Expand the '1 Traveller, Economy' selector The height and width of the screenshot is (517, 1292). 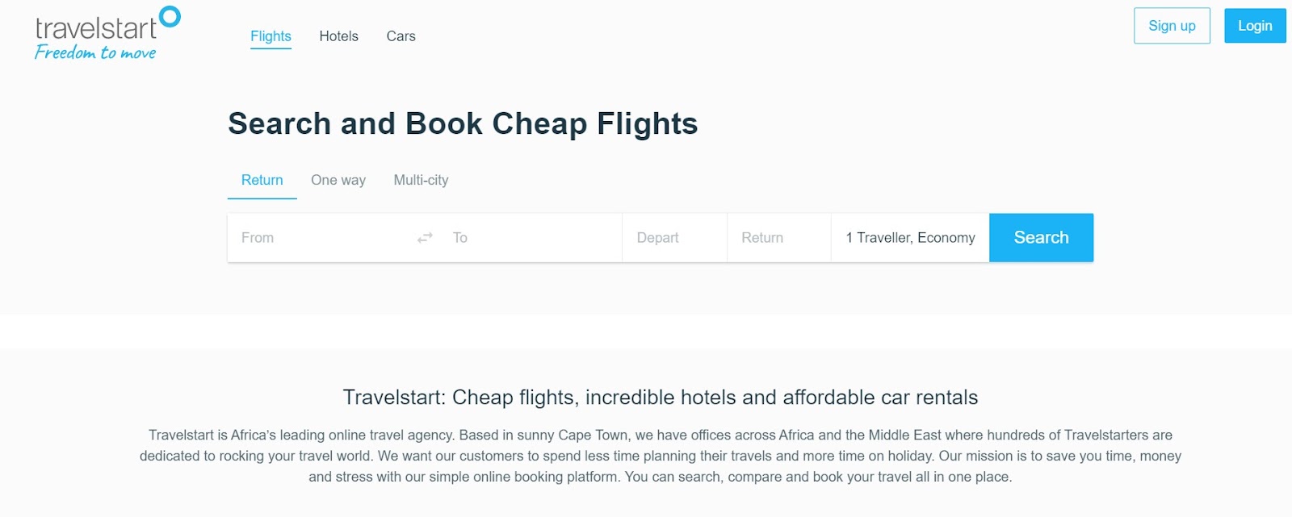910,238
